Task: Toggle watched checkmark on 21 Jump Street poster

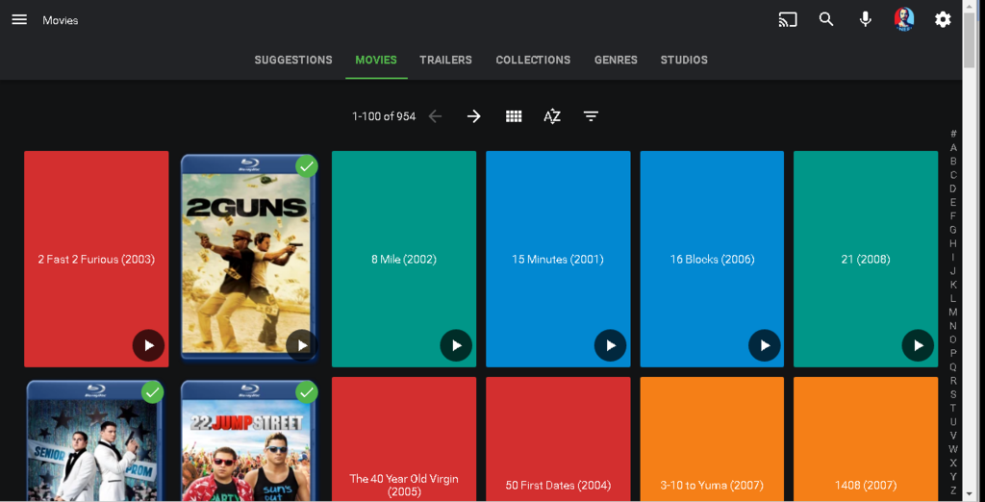Action: tap(152, 392)
